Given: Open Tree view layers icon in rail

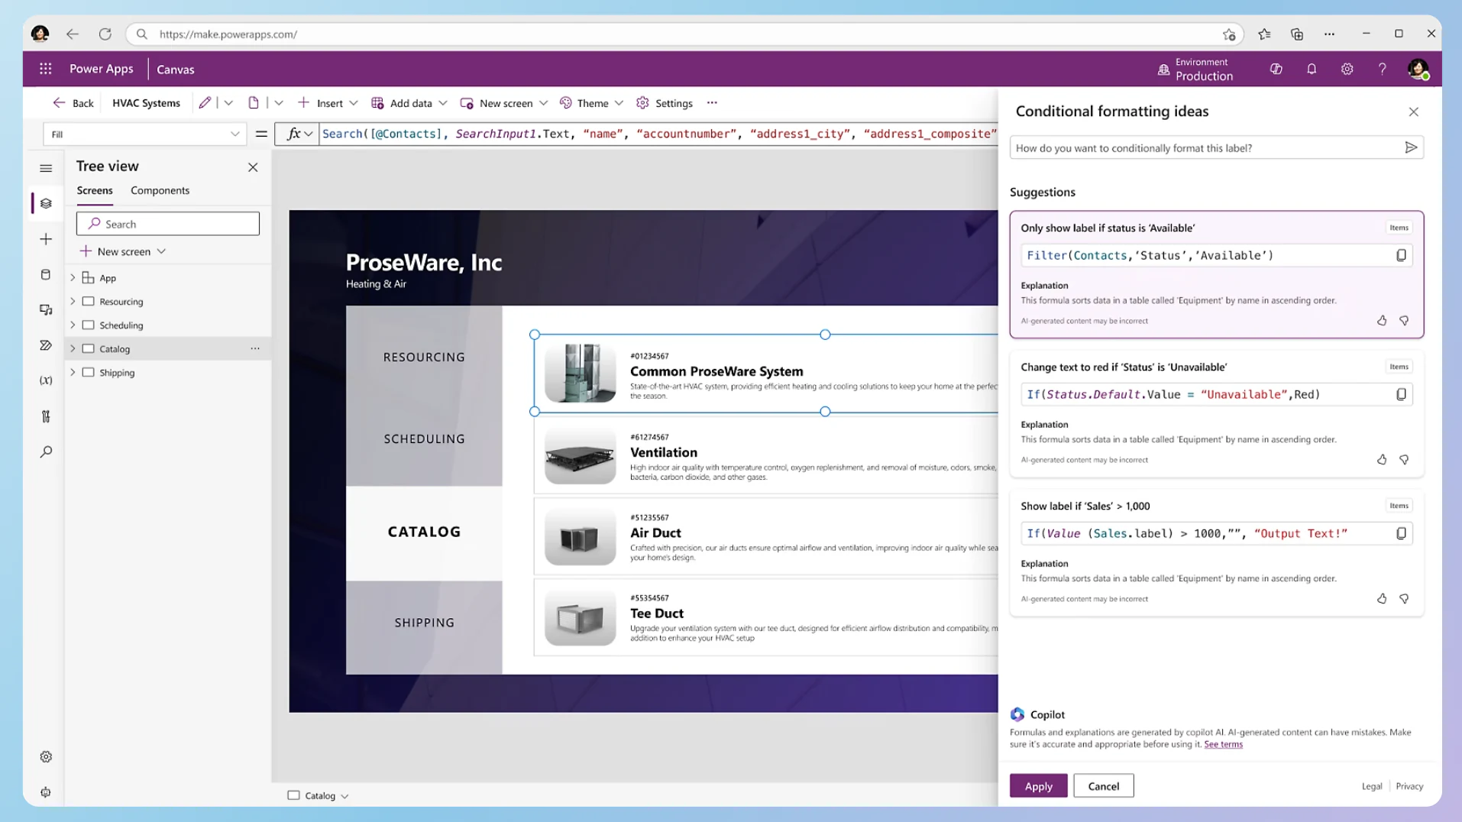Looking at the screenshot, I should tap(46, 203).
